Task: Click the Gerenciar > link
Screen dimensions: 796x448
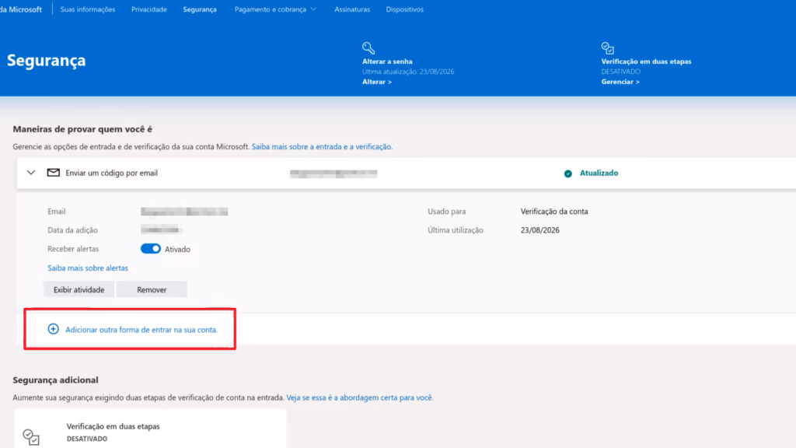Action: (x=620, y=82)
